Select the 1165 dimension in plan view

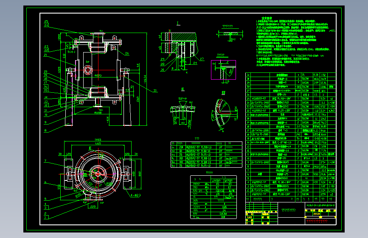click(x=98, y=144)
